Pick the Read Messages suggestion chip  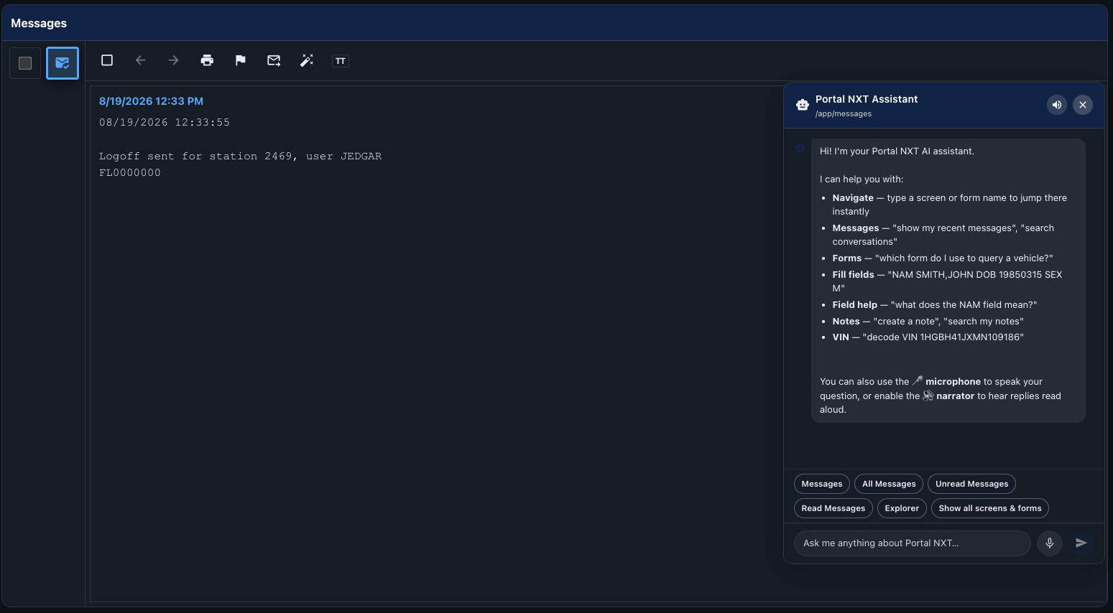[833, 508]
